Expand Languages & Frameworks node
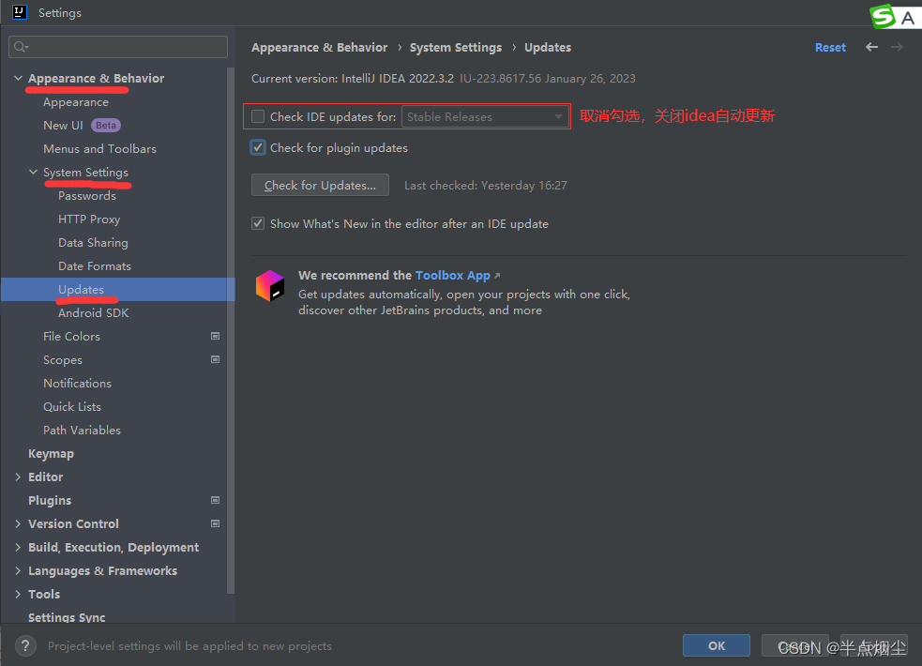The image size is (922, 666). (18, 570)
